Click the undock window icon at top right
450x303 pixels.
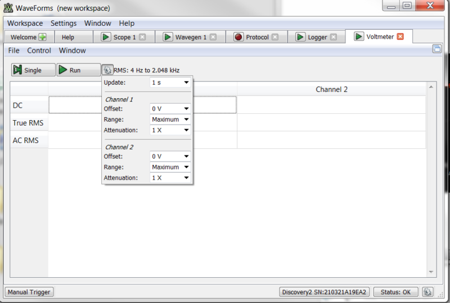pyautogui.click(x=437, y=49)
